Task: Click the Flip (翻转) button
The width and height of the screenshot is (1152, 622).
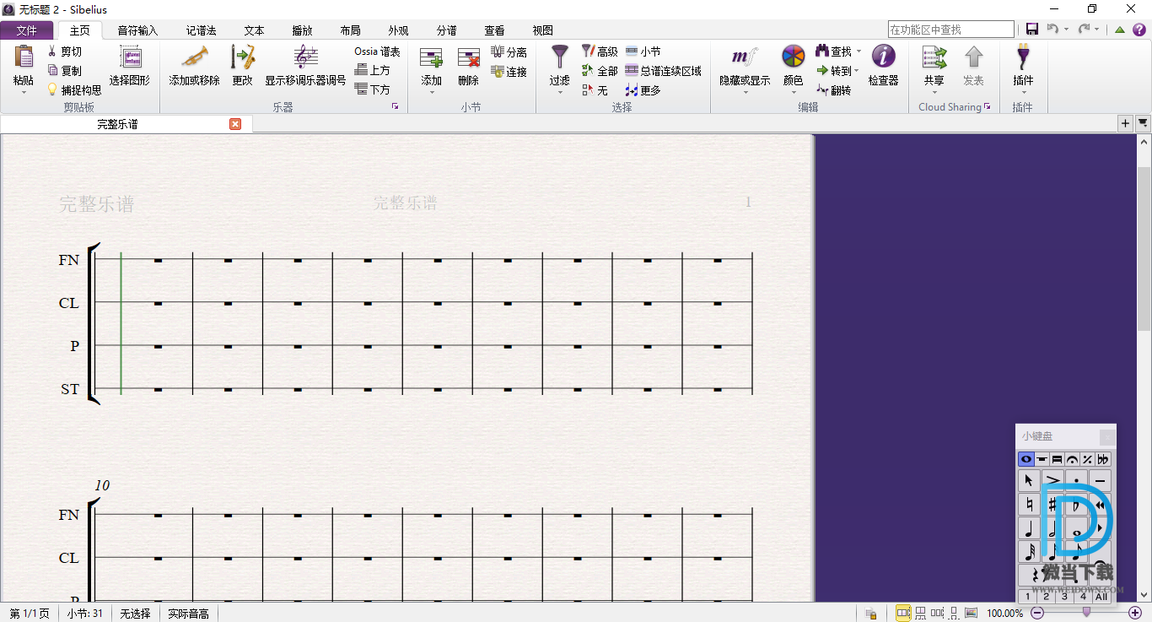Action: (834, 90)
